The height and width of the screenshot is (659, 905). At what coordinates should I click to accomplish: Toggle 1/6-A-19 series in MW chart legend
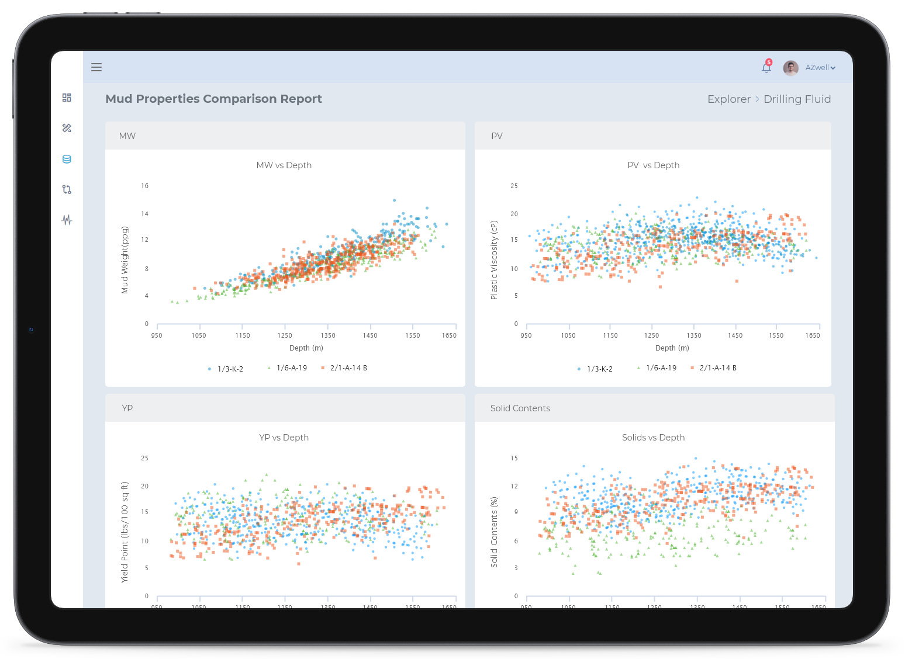(288, 368)
